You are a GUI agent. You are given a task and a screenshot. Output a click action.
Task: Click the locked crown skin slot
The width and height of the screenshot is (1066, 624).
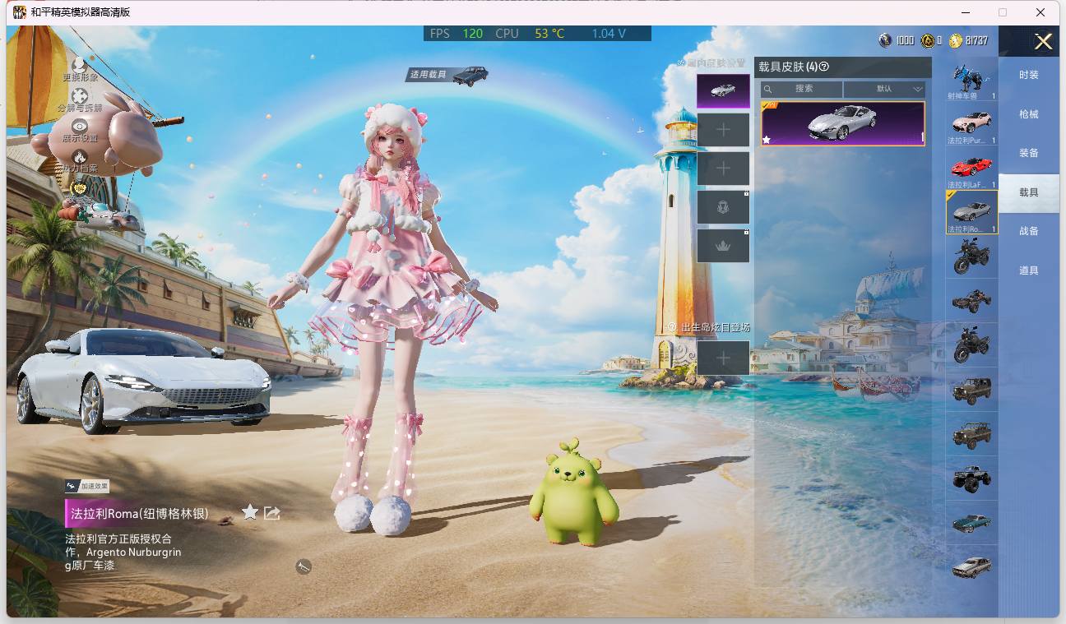click(x=723, y=246)
